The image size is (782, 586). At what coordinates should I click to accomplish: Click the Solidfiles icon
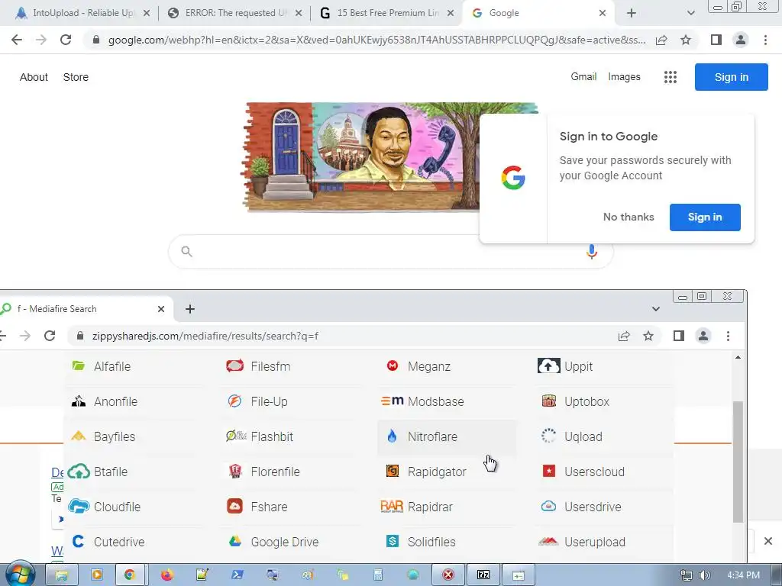pyautogui.click(x=393, y=541)
